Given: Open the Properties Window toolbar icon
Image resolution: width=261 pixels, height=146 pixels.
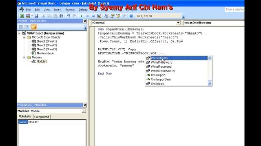Looking at the screenshot, I should tap(113, 16).
